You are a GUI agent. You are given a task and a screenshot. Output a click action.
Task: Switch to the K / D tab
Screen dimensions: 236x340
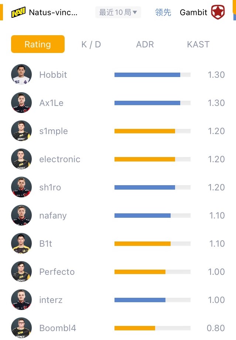pyautogui.click(x=91, y=44)
